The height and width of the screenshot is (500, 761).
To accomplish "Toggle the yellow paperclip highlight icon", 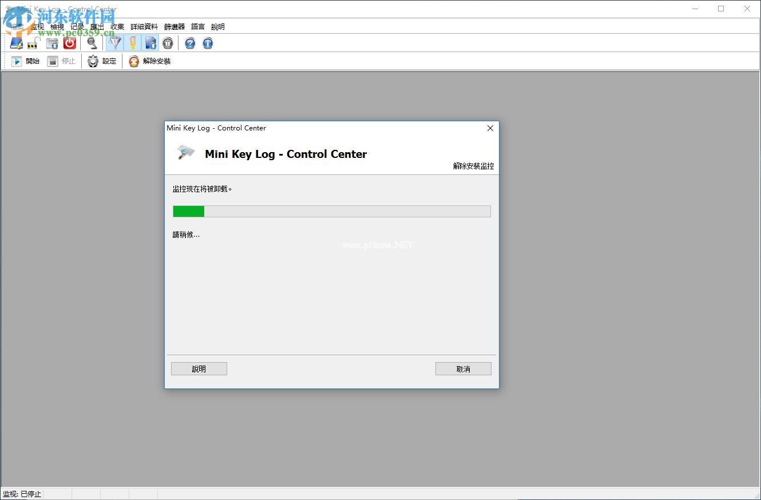I will 133,43.
